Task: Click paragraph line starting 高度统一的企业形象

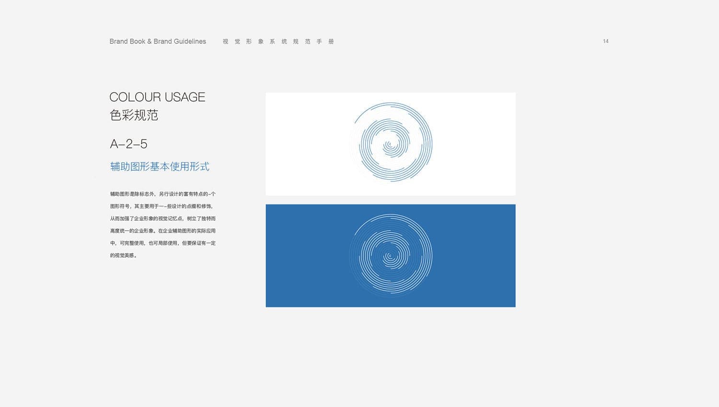Action: (x=162, y=231)
